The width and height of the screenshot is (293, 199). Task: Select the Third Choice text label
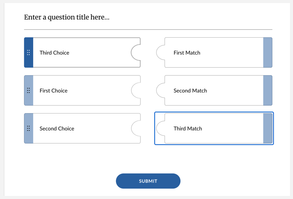[x=54, y=53]
